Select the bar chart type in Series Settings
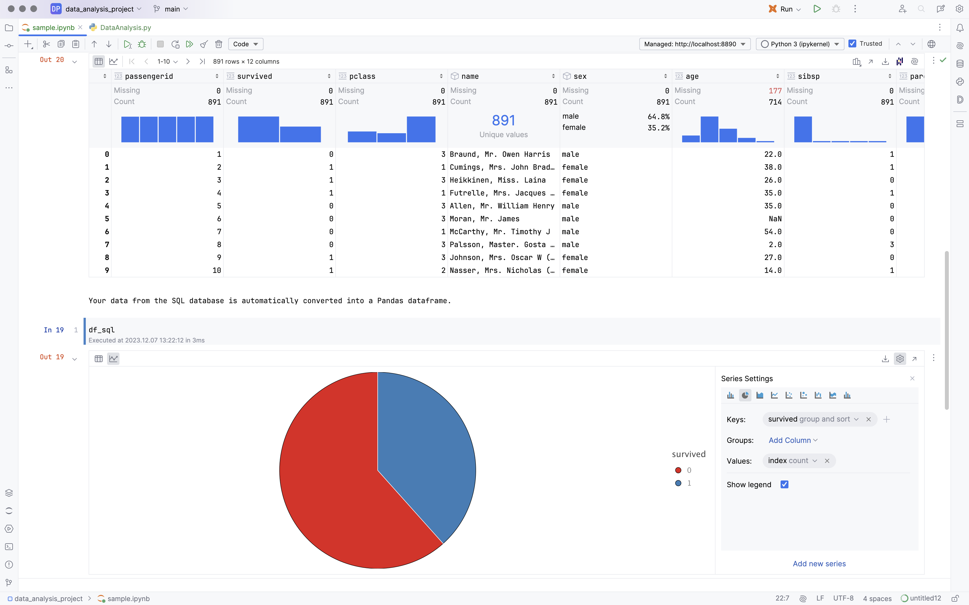969x605 pixels. (731, 395)
